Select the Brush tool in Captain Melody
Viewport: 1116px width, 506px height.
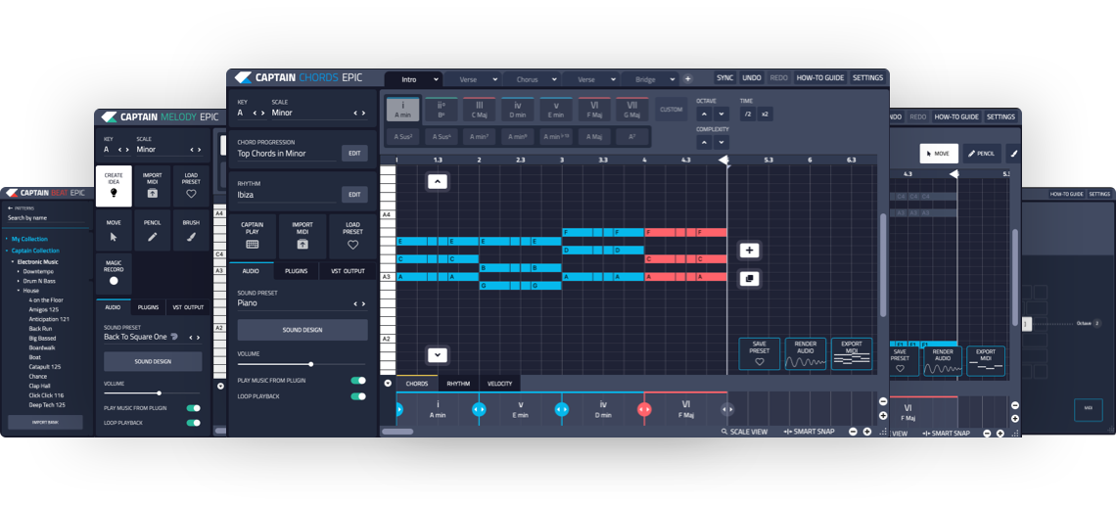pyautogui.click(x=191, y=237)
